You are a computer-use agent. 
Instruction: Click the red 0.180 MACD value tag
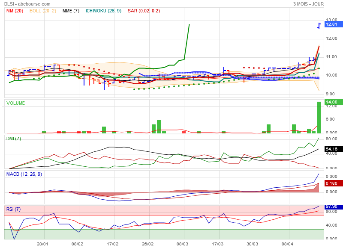pyautogui.click(x=333, y=183)
